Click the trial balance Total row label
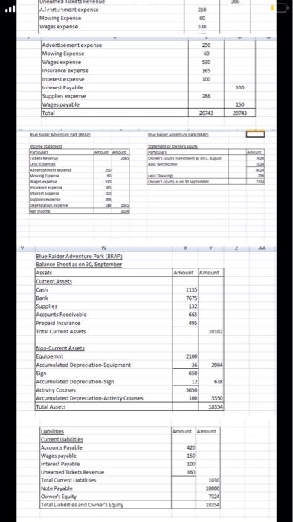Image resolution: width=293 pixels, height=522 pixels. (x=48, y=113)
